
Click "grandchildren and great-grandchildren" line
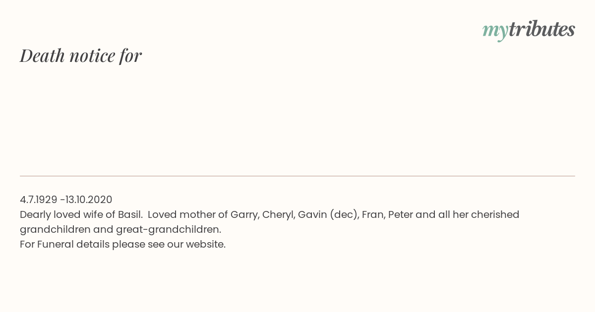120,229
